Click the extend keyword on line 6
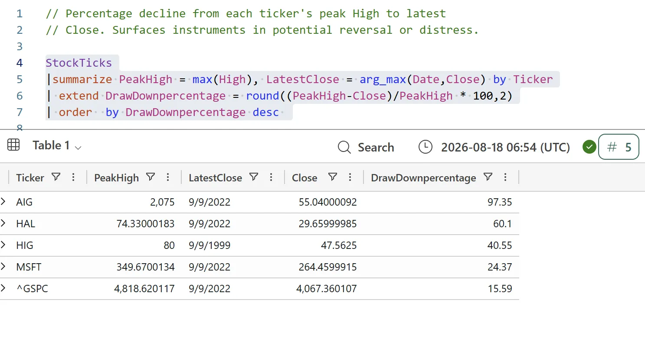Image resolution: width=645 pixels, height=345 pixels. [79, 96]
